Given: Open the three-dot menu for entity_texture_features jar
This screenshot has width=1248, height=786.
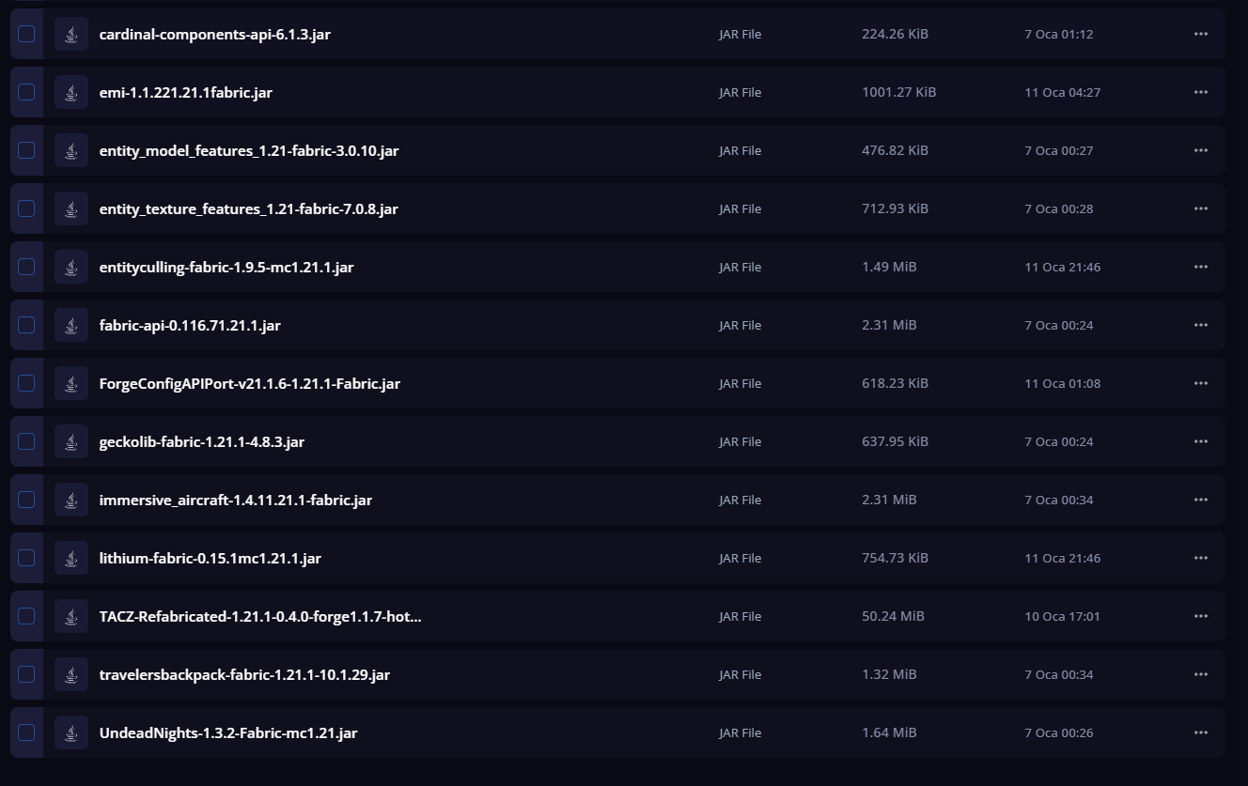Looking at the screenshot, I should pyautogui.click(x=1201, y=208).
